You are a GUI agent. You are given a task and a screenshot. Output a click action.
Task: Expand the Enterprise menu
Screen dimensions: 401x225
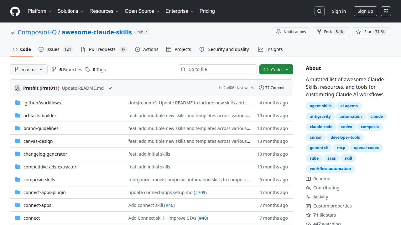coord(180,11)
